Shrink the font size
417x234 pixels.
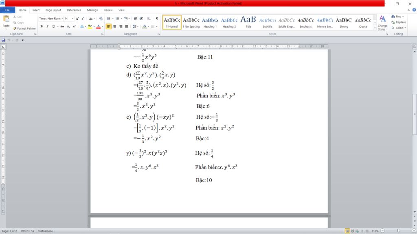pos(83,19)
